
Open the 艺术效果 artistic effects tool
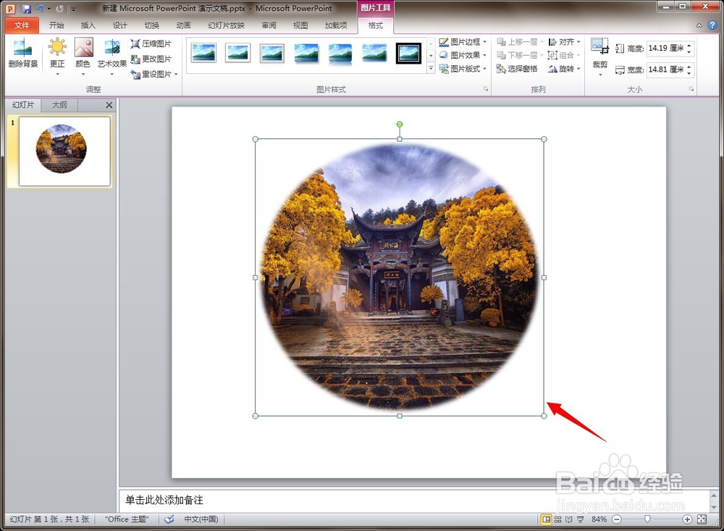111,56
